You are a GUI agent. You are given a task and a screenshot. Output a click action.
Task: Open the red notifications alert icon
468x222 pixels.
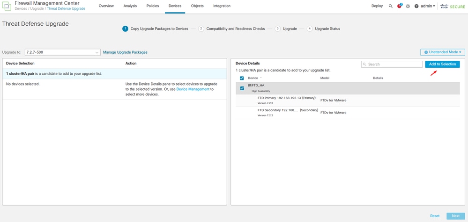pos(399,6)
